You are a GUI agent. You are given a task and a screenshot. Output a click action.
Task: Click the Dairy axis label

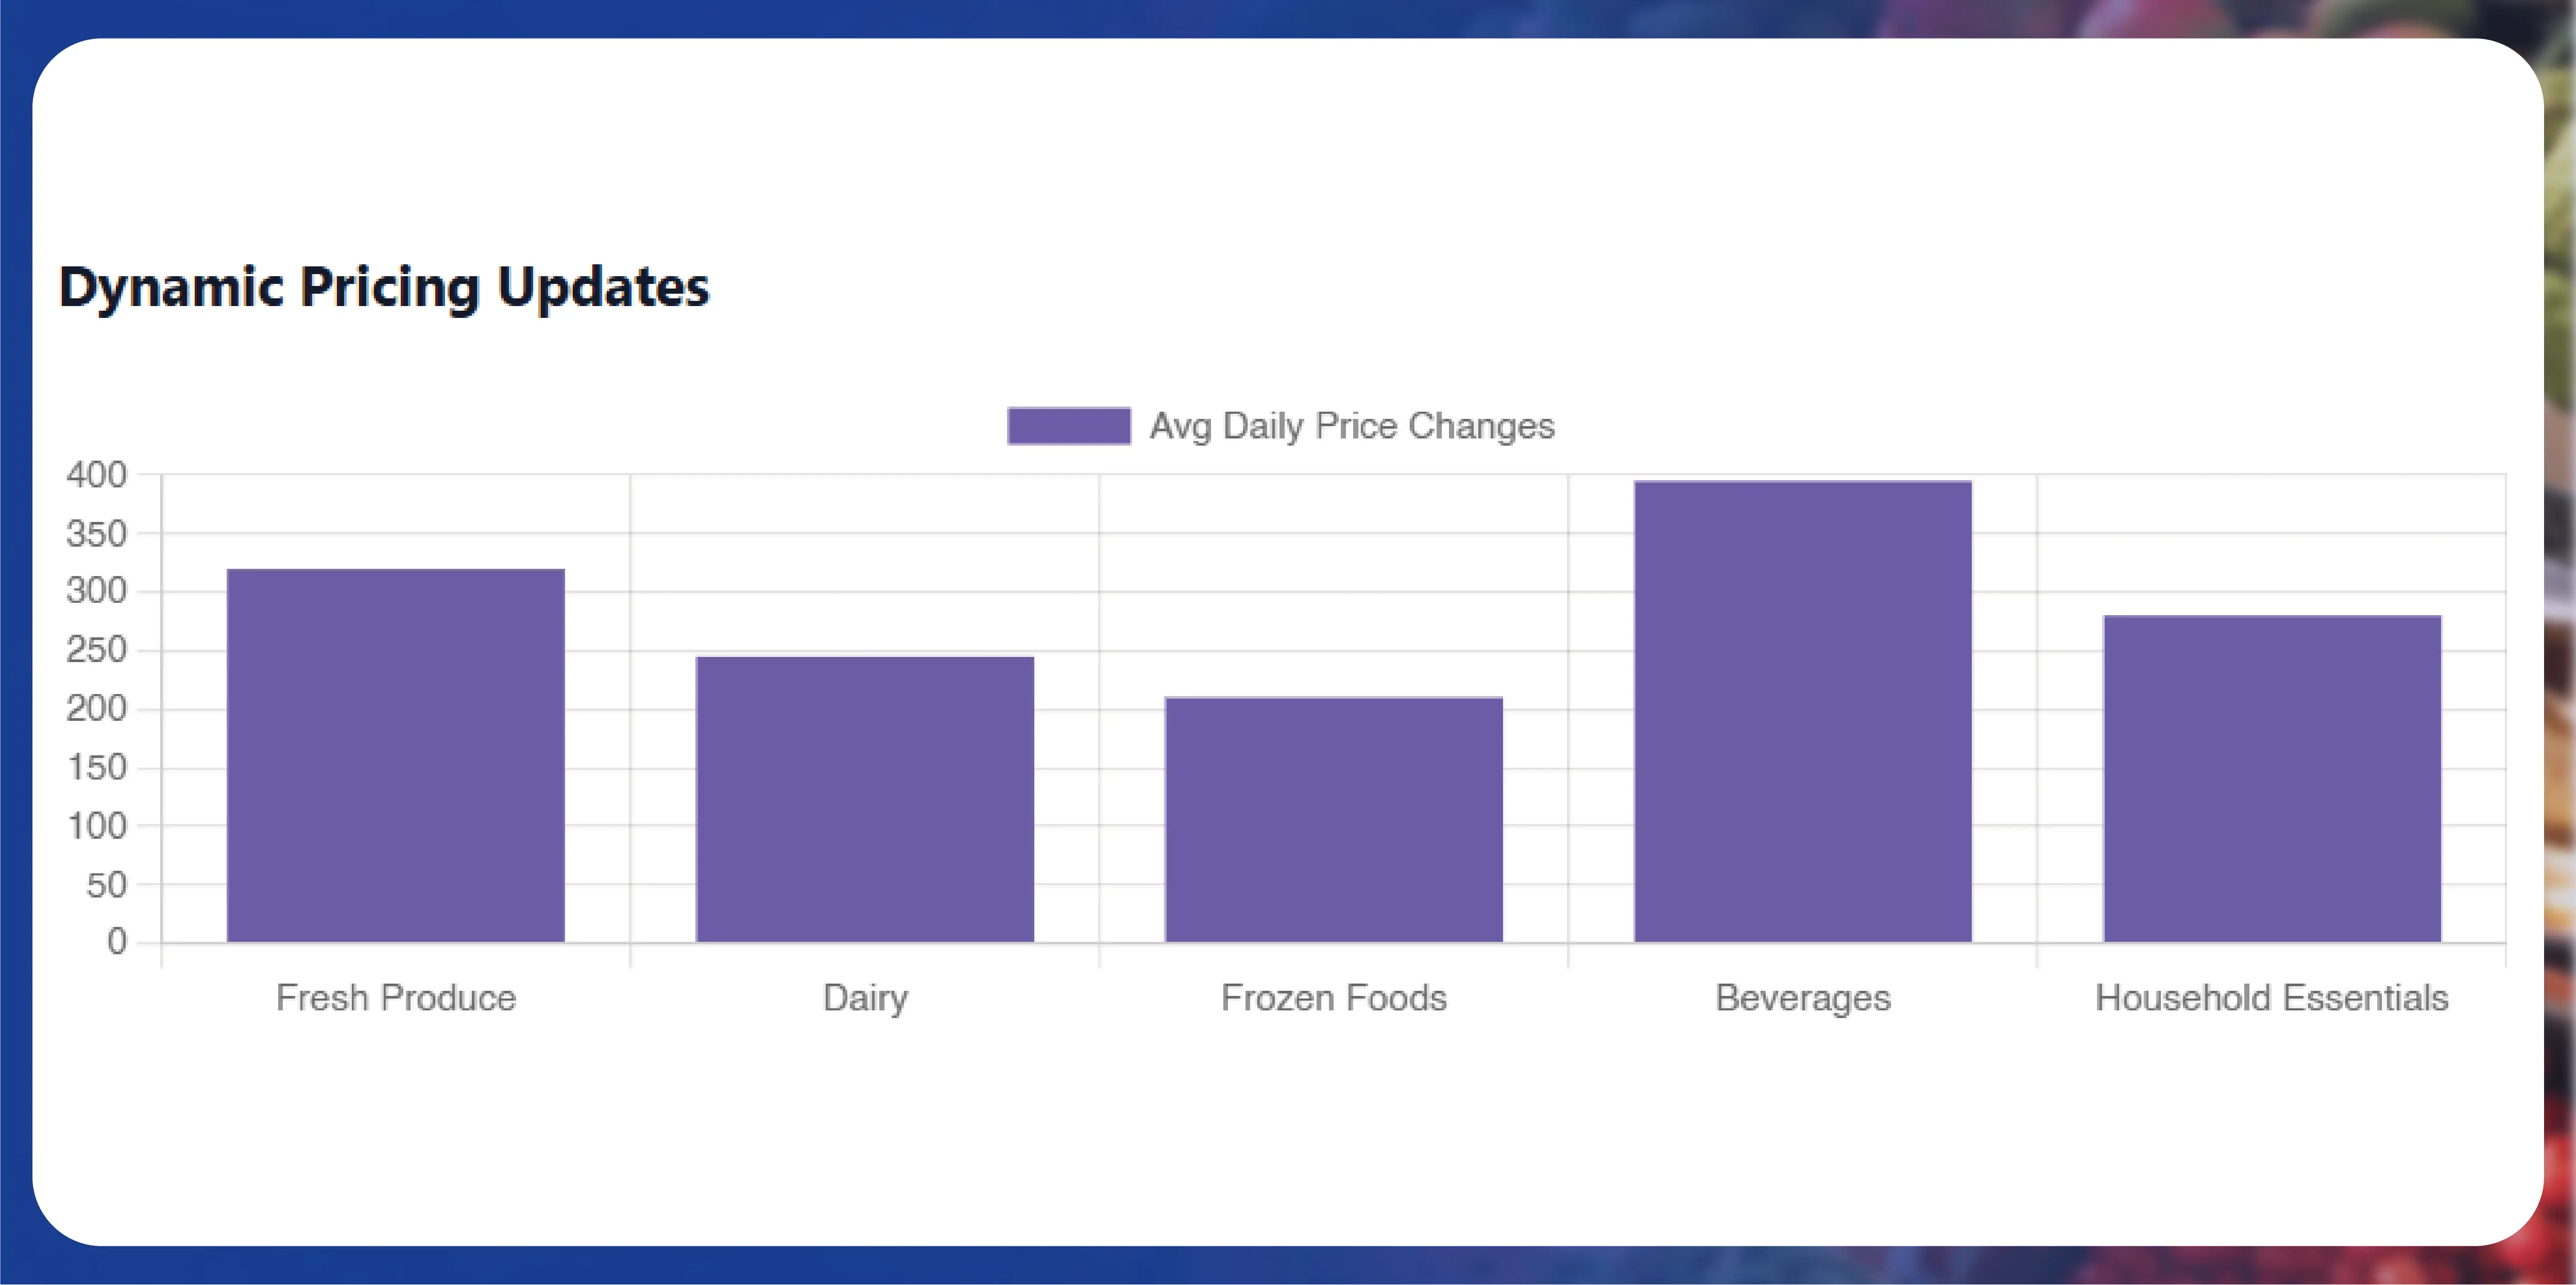[x=866, y=999]
